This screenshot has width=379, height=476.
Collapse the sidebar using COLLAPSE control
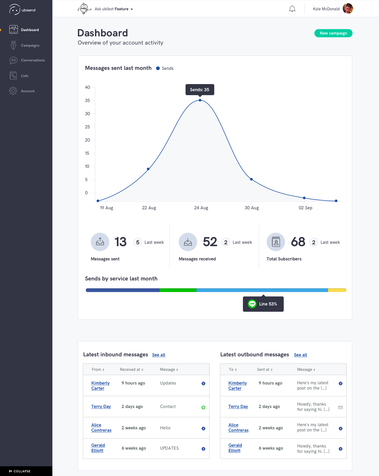click(x=20, y=471)
